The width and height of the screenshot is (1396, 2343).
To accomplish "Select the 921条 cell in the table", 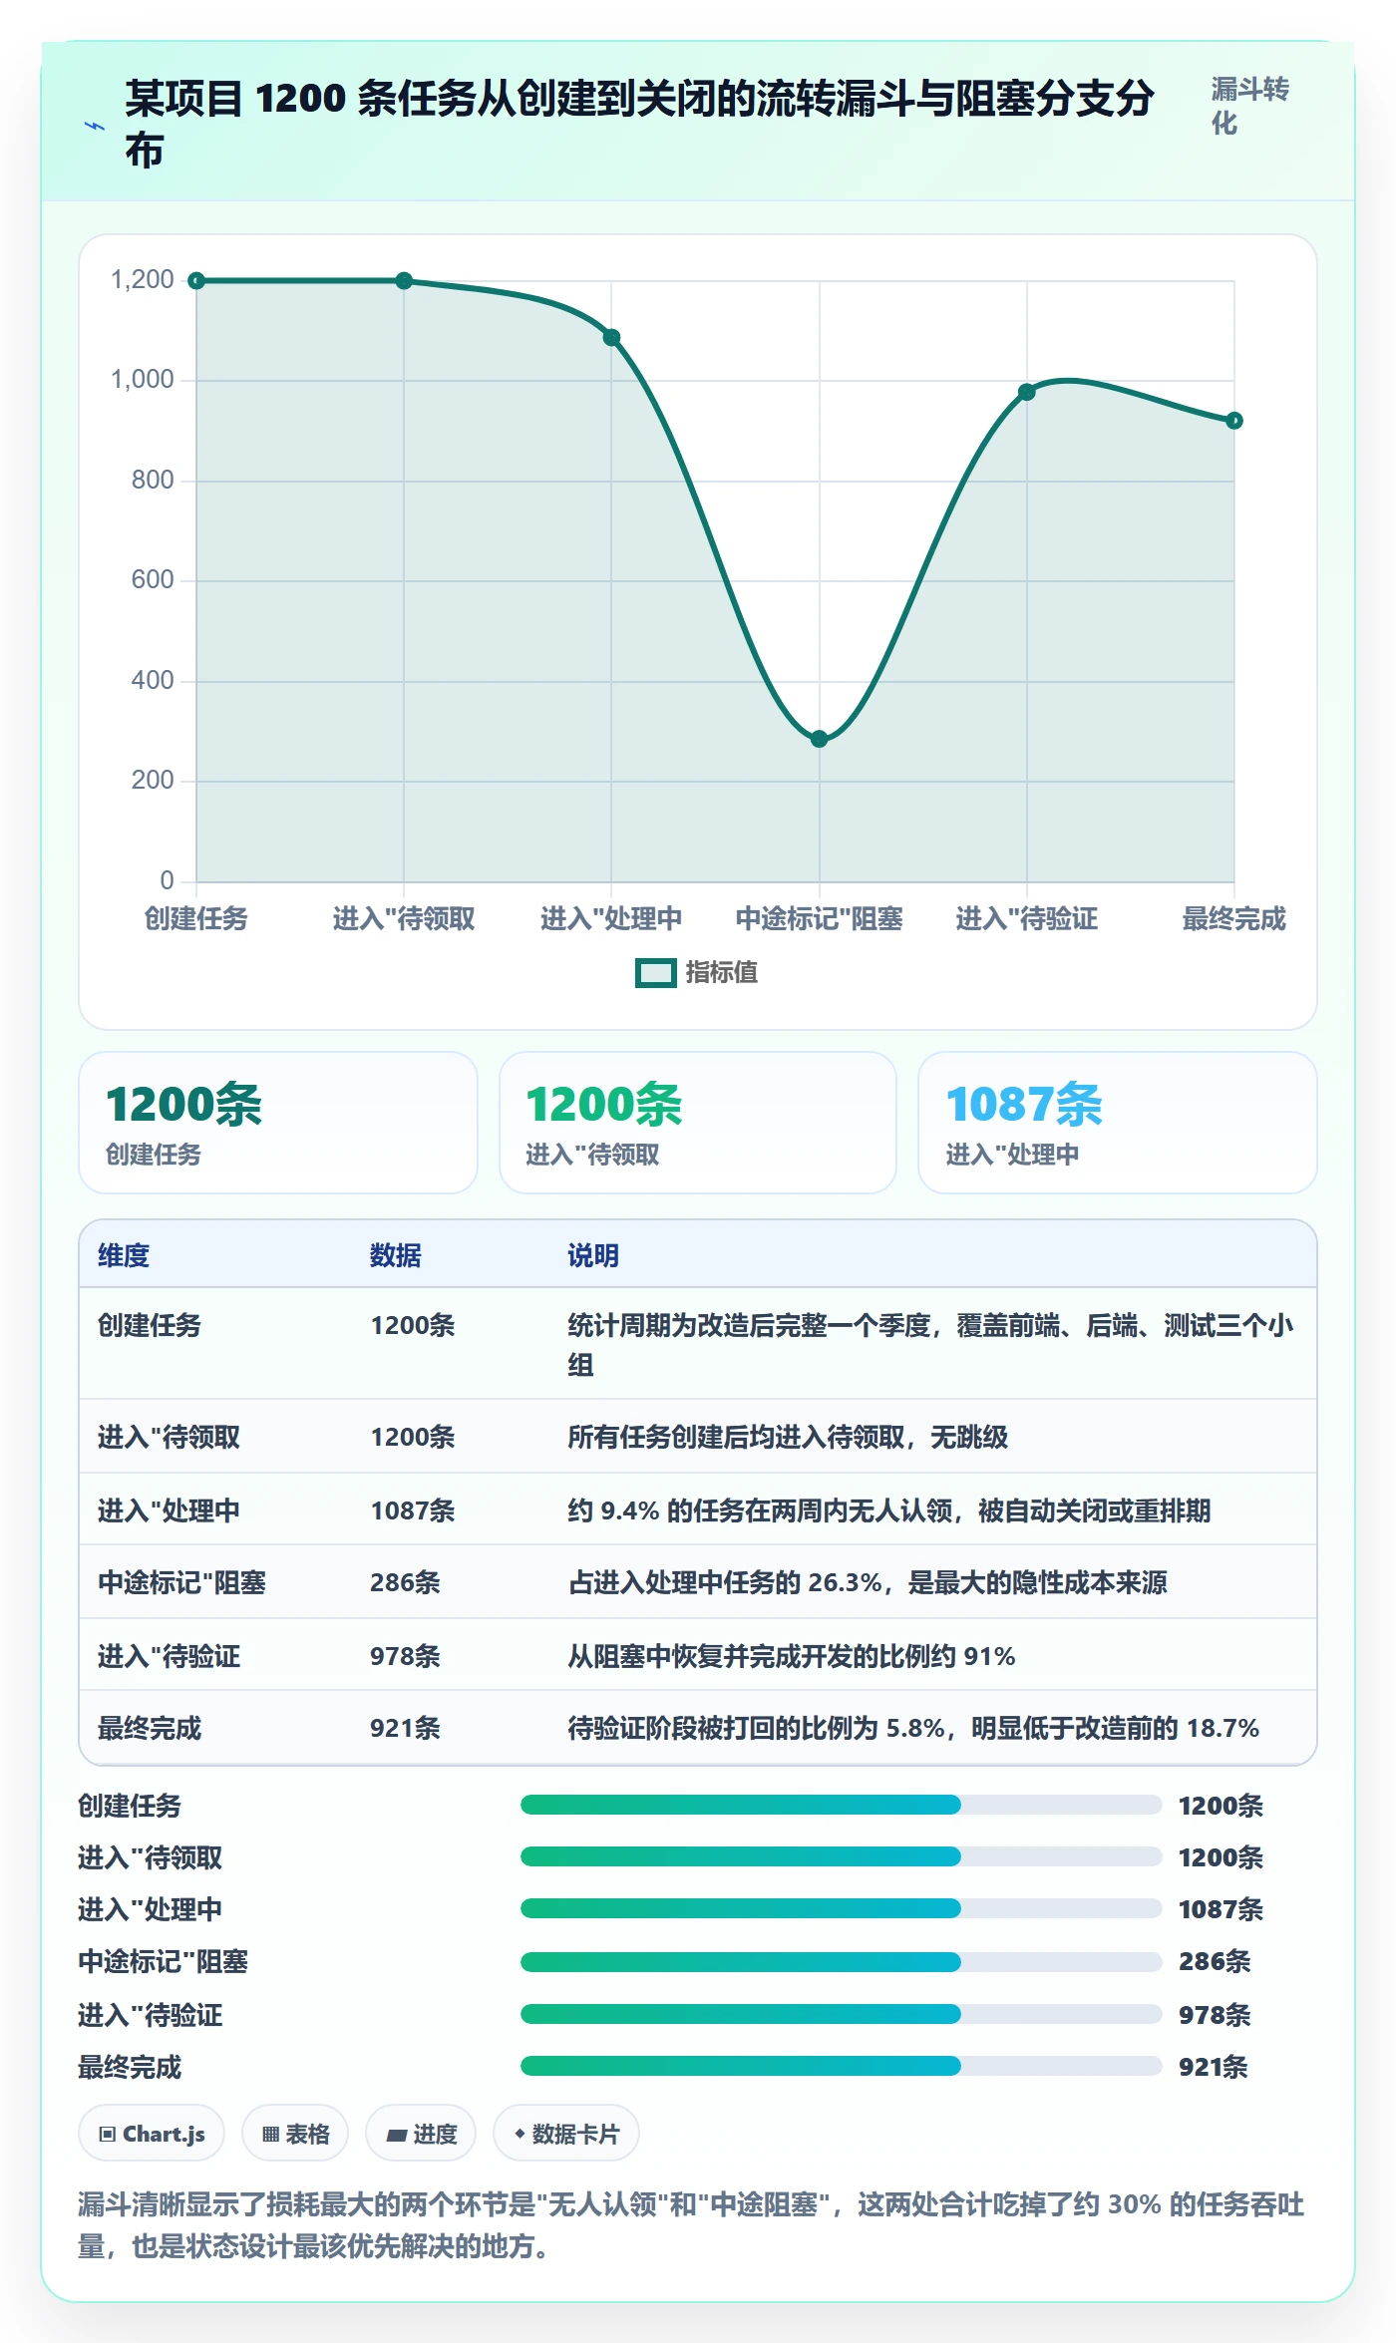I will tap(405, 1728).
